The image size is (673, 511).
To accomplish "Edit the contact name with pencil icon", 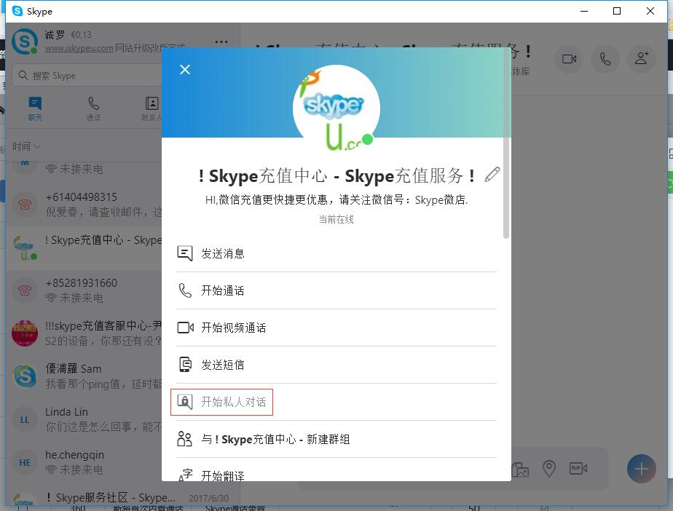I will pos(492,175).
